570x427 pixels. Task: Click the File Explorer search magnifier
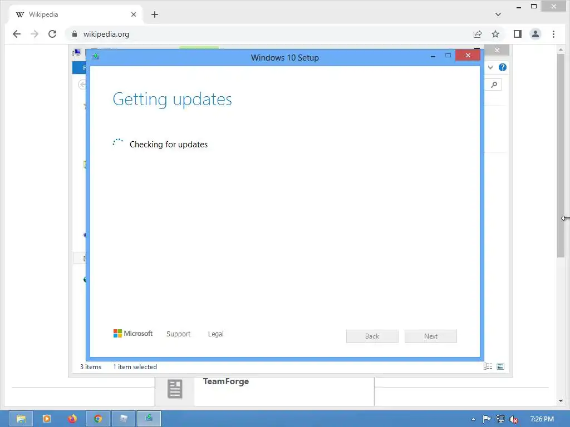(x=494, y=85)
